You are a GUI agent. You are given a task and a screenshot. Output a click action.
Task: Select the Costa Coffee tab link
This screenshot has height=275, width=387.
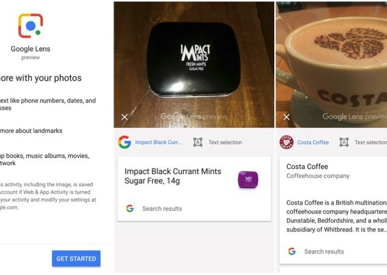pyautogui.click(x=313, y=143)
